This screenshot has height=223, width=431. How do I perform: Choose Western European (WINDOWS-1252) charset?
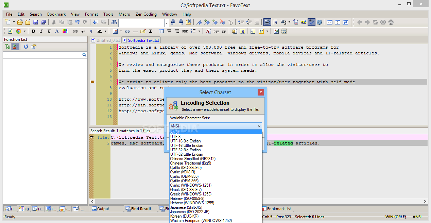pyautogui.click(x=201, y=221)
